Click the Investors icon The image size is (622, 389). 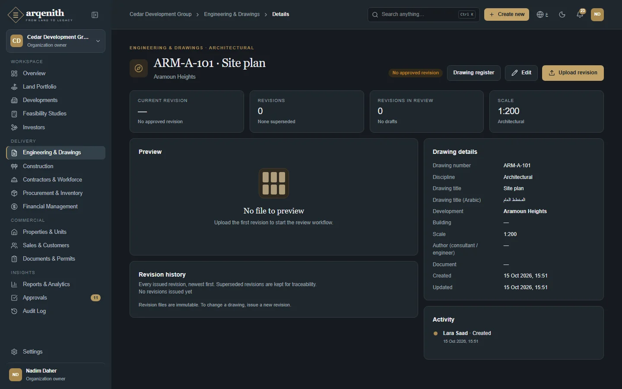(14, 128)
